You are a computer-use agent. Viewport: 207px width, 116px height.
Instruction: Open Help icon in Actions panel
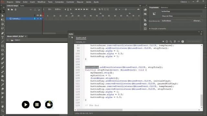pos(182,42)
